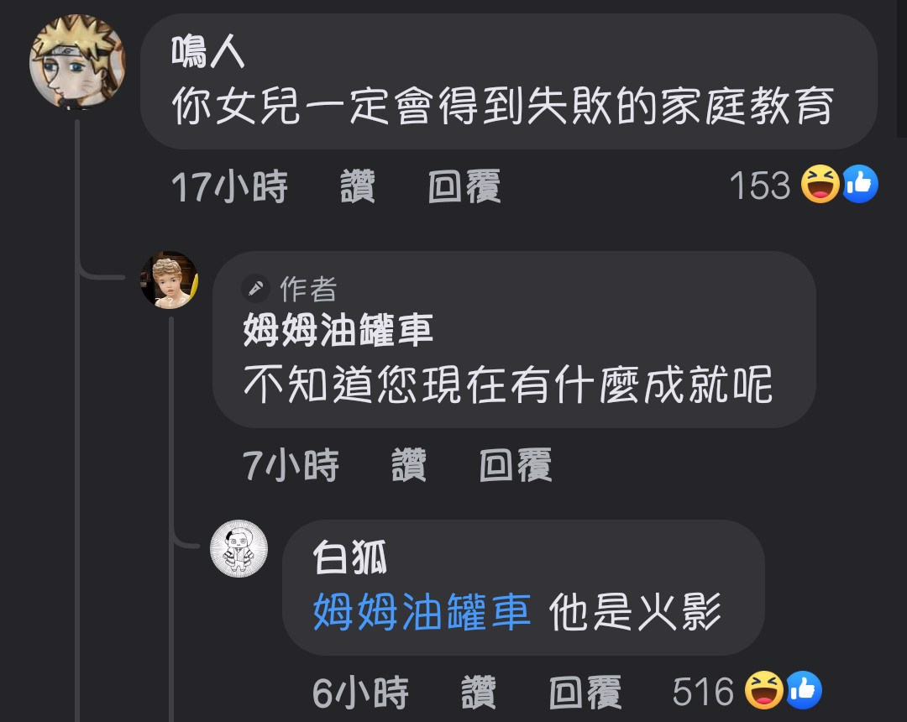The width and height of the screenshot is (907, 722).
Task: View the 153 reactions count
Action: 759,186
